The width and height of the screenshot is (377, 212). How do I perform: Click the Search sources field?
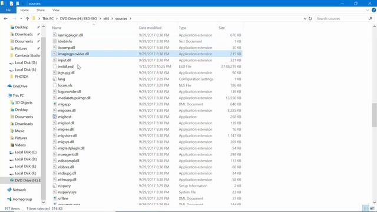tap(342, 18)
